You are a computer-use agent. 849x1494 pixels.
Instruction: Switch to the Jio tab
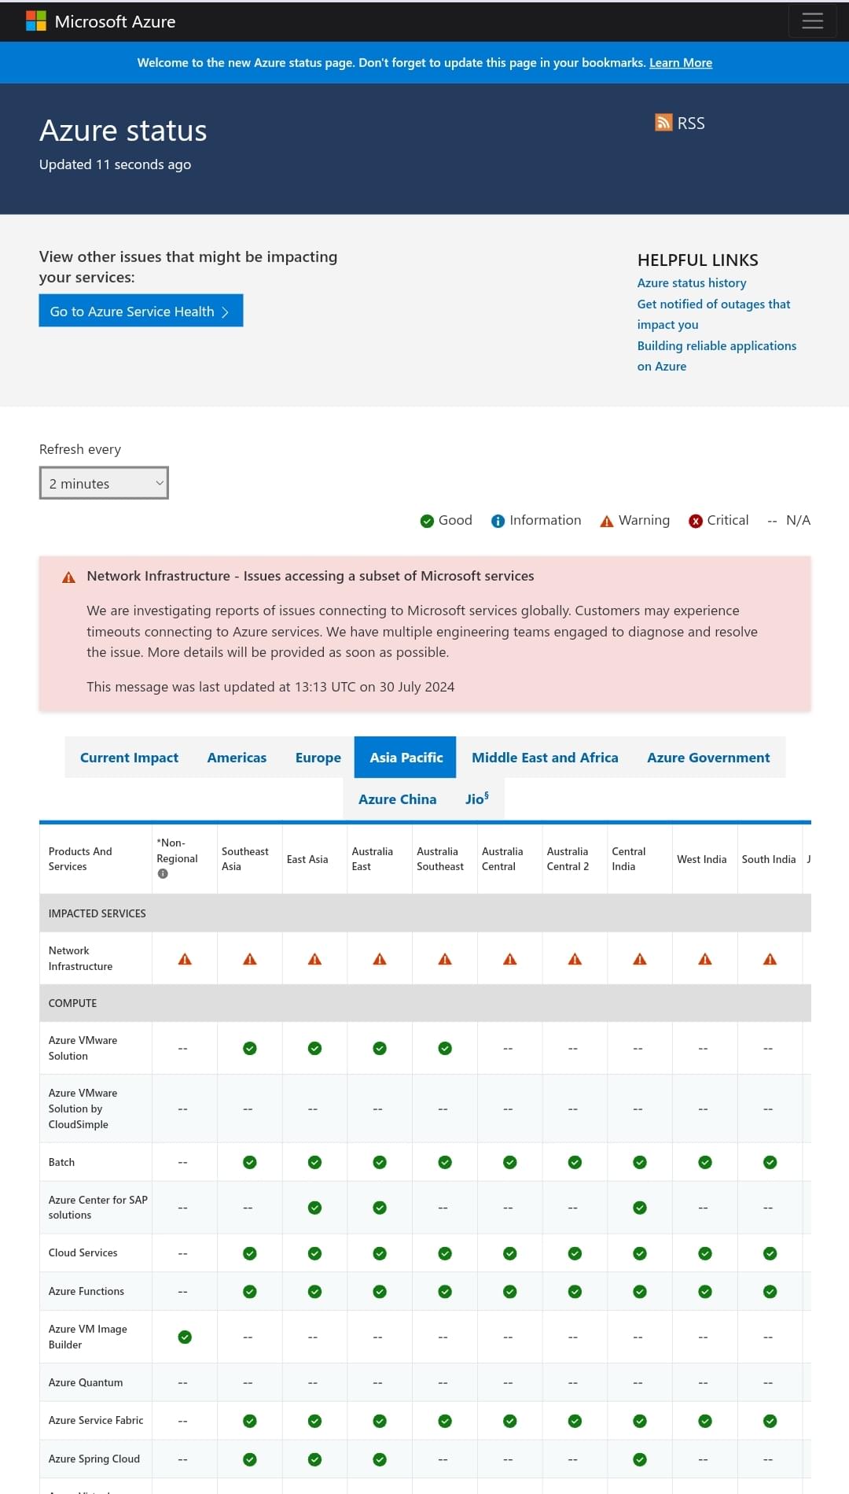coord(477,799)
